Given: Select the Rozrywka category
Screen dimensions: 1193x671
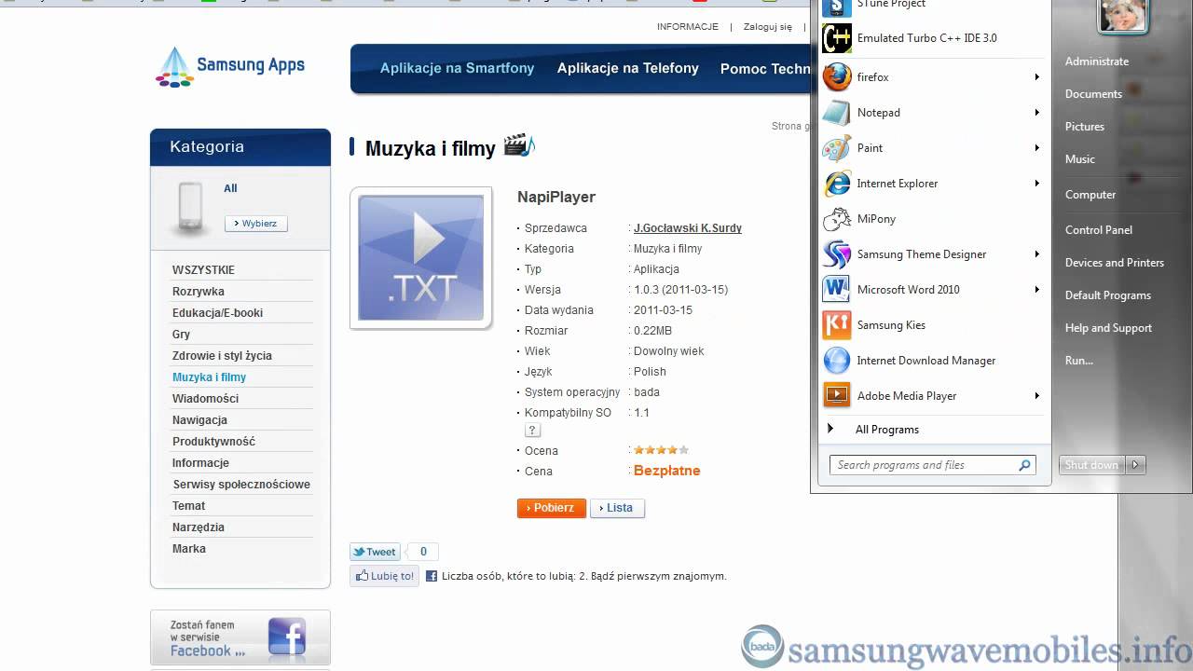Looking at the screenshot, I should tap(199, 292).
